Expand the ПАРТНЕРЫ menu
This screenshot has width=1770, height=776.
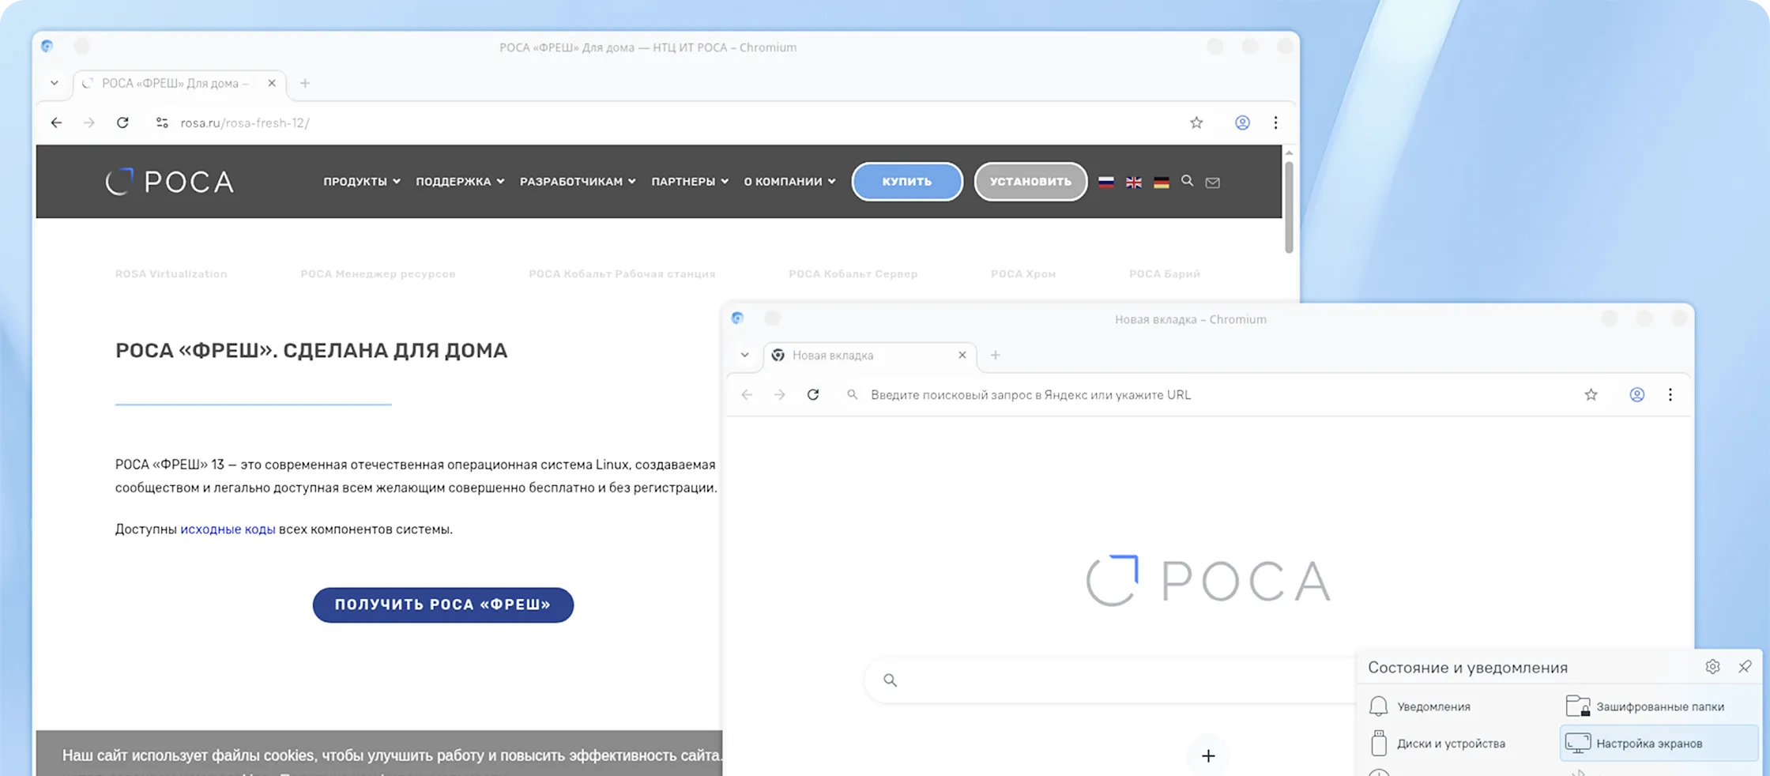tap(690, 182)
